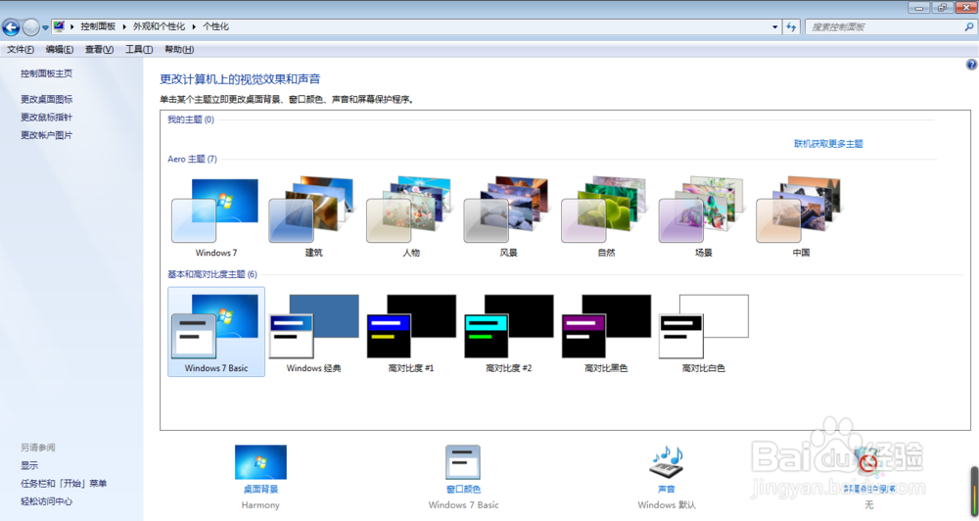Open 声音 scheme settings icon
Viewport: 979px width, 521px height.
666,462
